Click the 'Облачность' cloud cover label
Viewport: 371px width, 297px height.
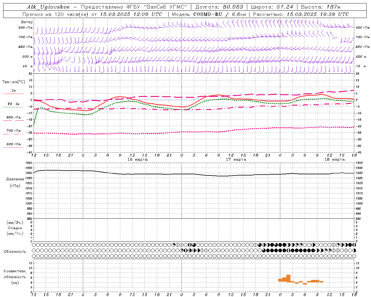15,252
